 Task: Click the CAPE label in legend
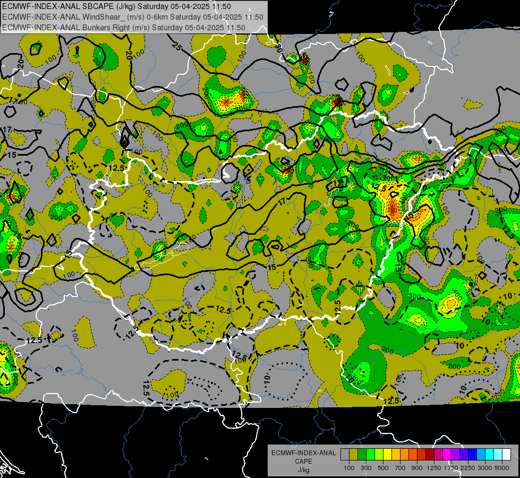[x=303, y=461]
